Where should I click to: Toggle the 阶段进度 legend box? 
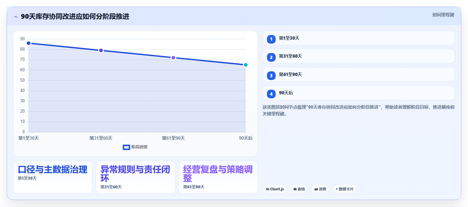(x=126, y=147)
